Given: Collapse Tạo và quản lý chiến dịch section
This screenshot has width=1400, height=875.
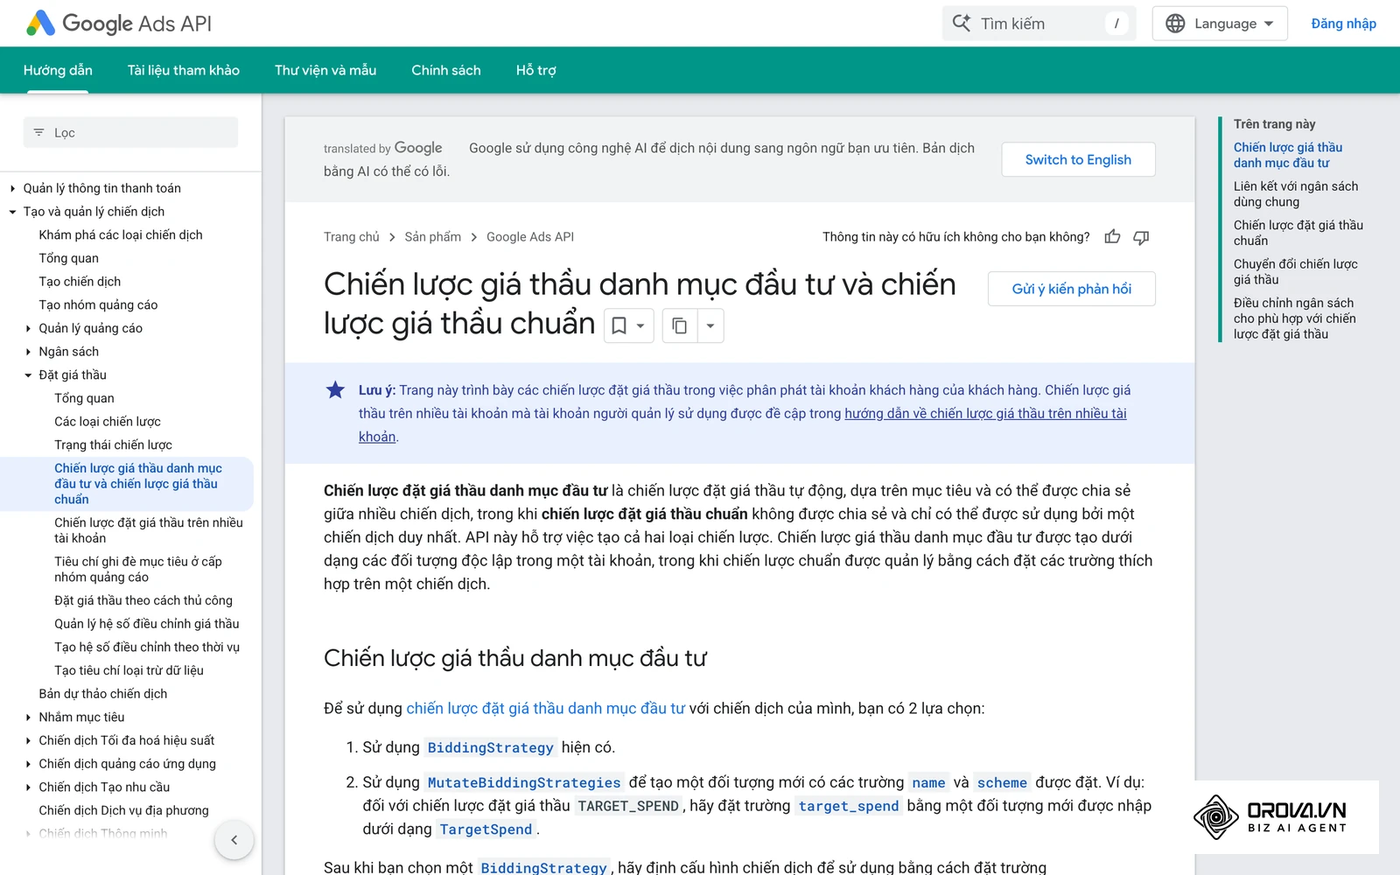Looking at the screenshot, I should [12, 212].
